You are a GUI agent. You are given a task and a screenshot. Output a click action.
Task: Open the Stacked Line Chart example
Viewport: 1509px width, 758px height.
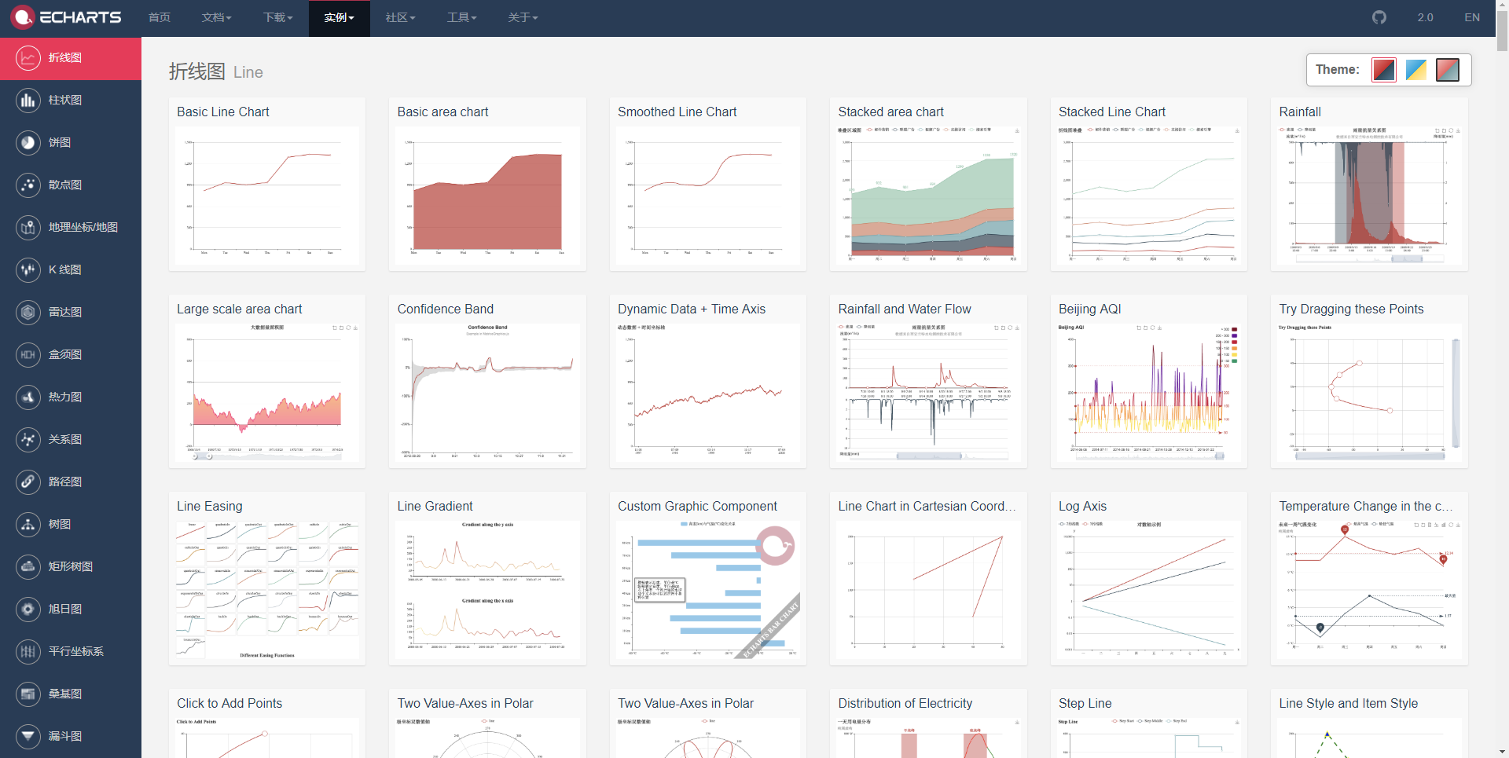1149,185
